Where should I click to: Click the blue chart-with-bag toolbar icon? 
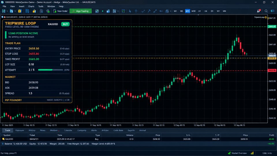click(x=108, y=11)
